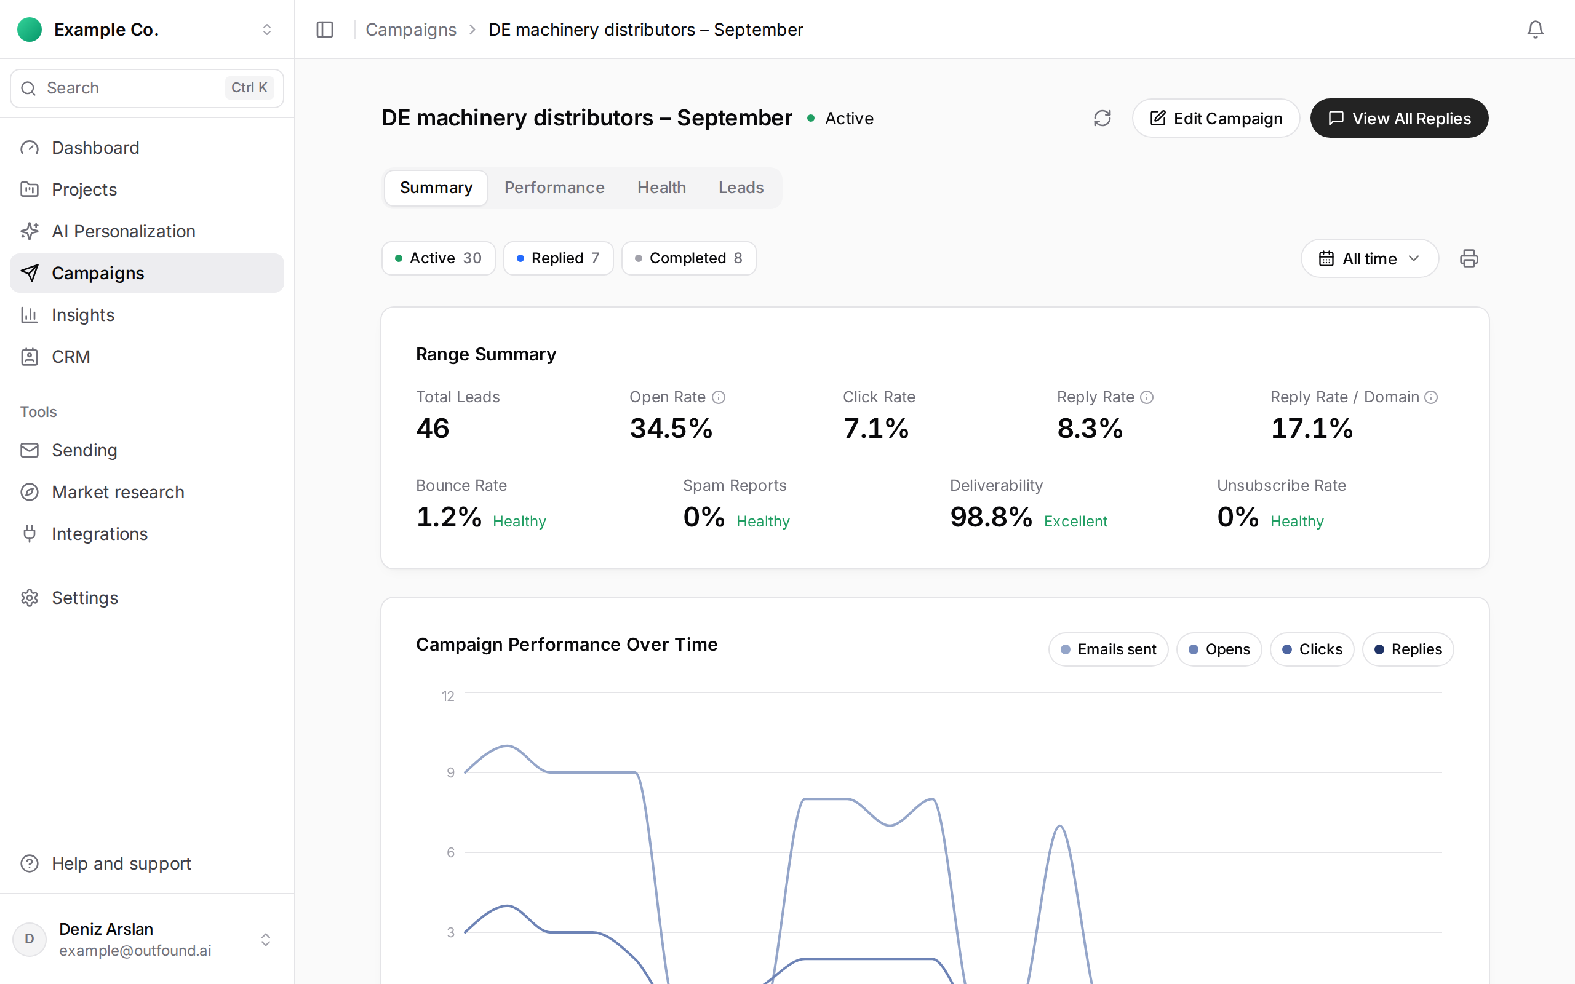Go to Projects in sidebar
The width and height of the screenshot is (1575, 984).
click(147, 189)
